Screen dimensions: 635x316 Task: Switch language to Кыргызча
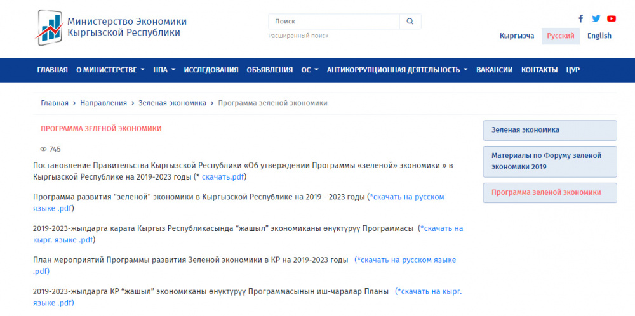coord(517,36)
